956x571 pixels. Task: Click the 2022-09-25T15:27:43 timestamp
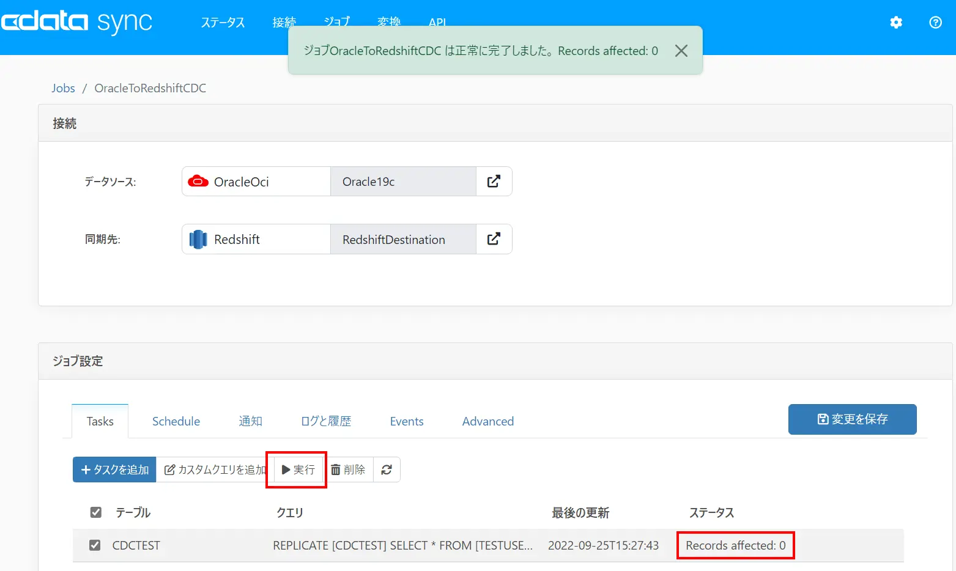pyautogui.click(x=603, y=545)
